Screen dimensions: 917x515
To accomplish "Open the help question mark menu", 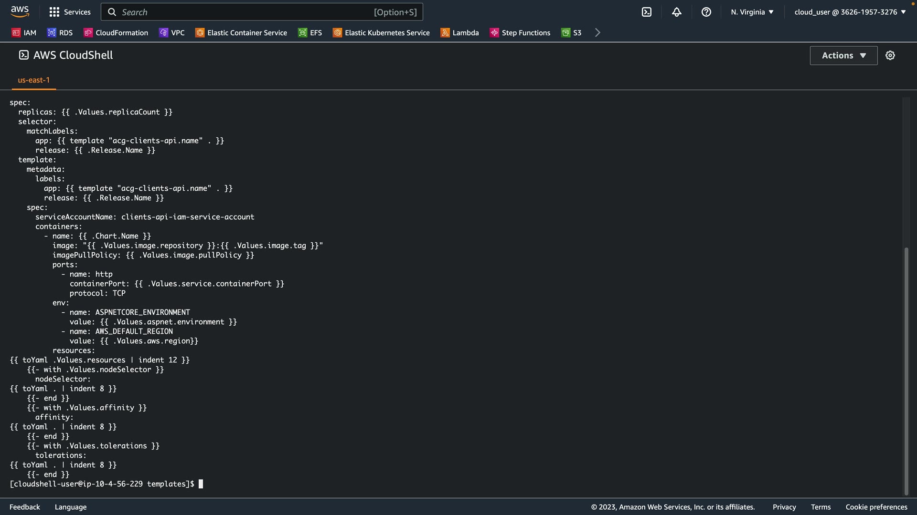I will tap(706, 12).
